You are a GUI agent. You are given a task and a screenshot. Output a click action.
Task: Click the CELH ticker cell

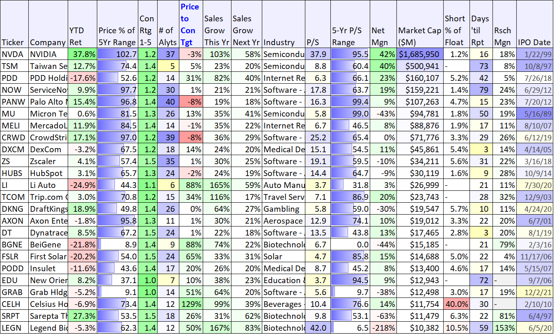point(14,304)
